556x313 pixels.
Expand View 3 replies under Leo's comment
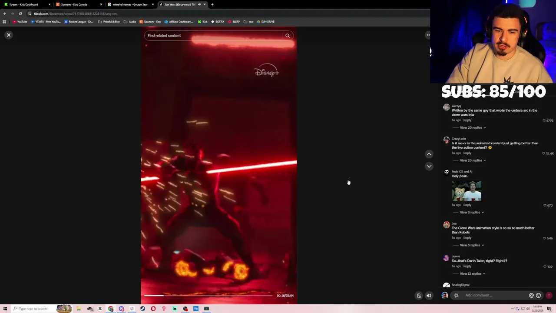(472, 245)
